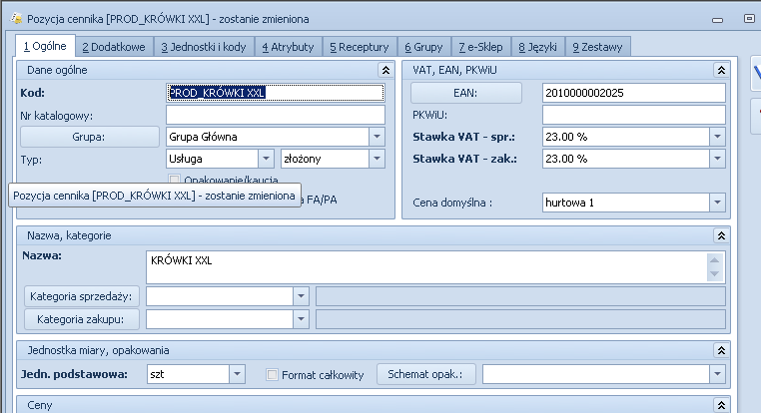Viewport: 761px width, 413px height.
Task: Expand the Typ Usługa dropdown
Action: (266, 159)
